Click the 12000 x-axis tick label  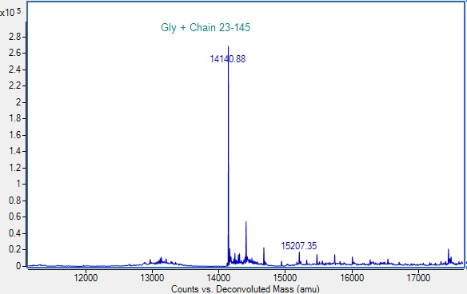click(x=86, y=278)
